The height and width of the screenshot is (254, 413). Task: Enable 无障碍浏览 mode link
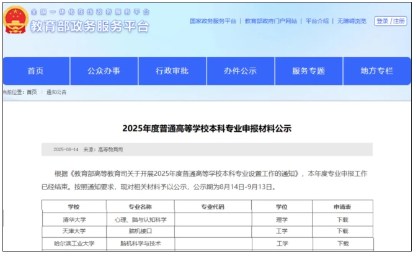point(352,21)
